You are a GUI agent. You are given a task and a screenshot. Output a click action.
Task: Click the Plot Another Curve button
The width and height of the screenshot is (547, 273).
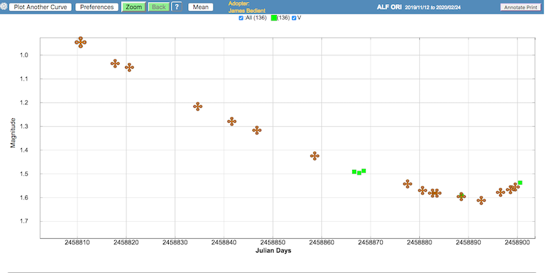(38, 7)
